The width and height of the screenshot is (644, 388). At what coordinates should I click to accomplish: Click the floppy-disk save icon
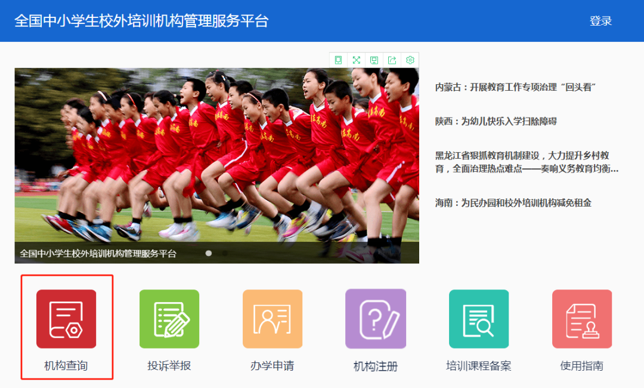(x=374, y=60)
